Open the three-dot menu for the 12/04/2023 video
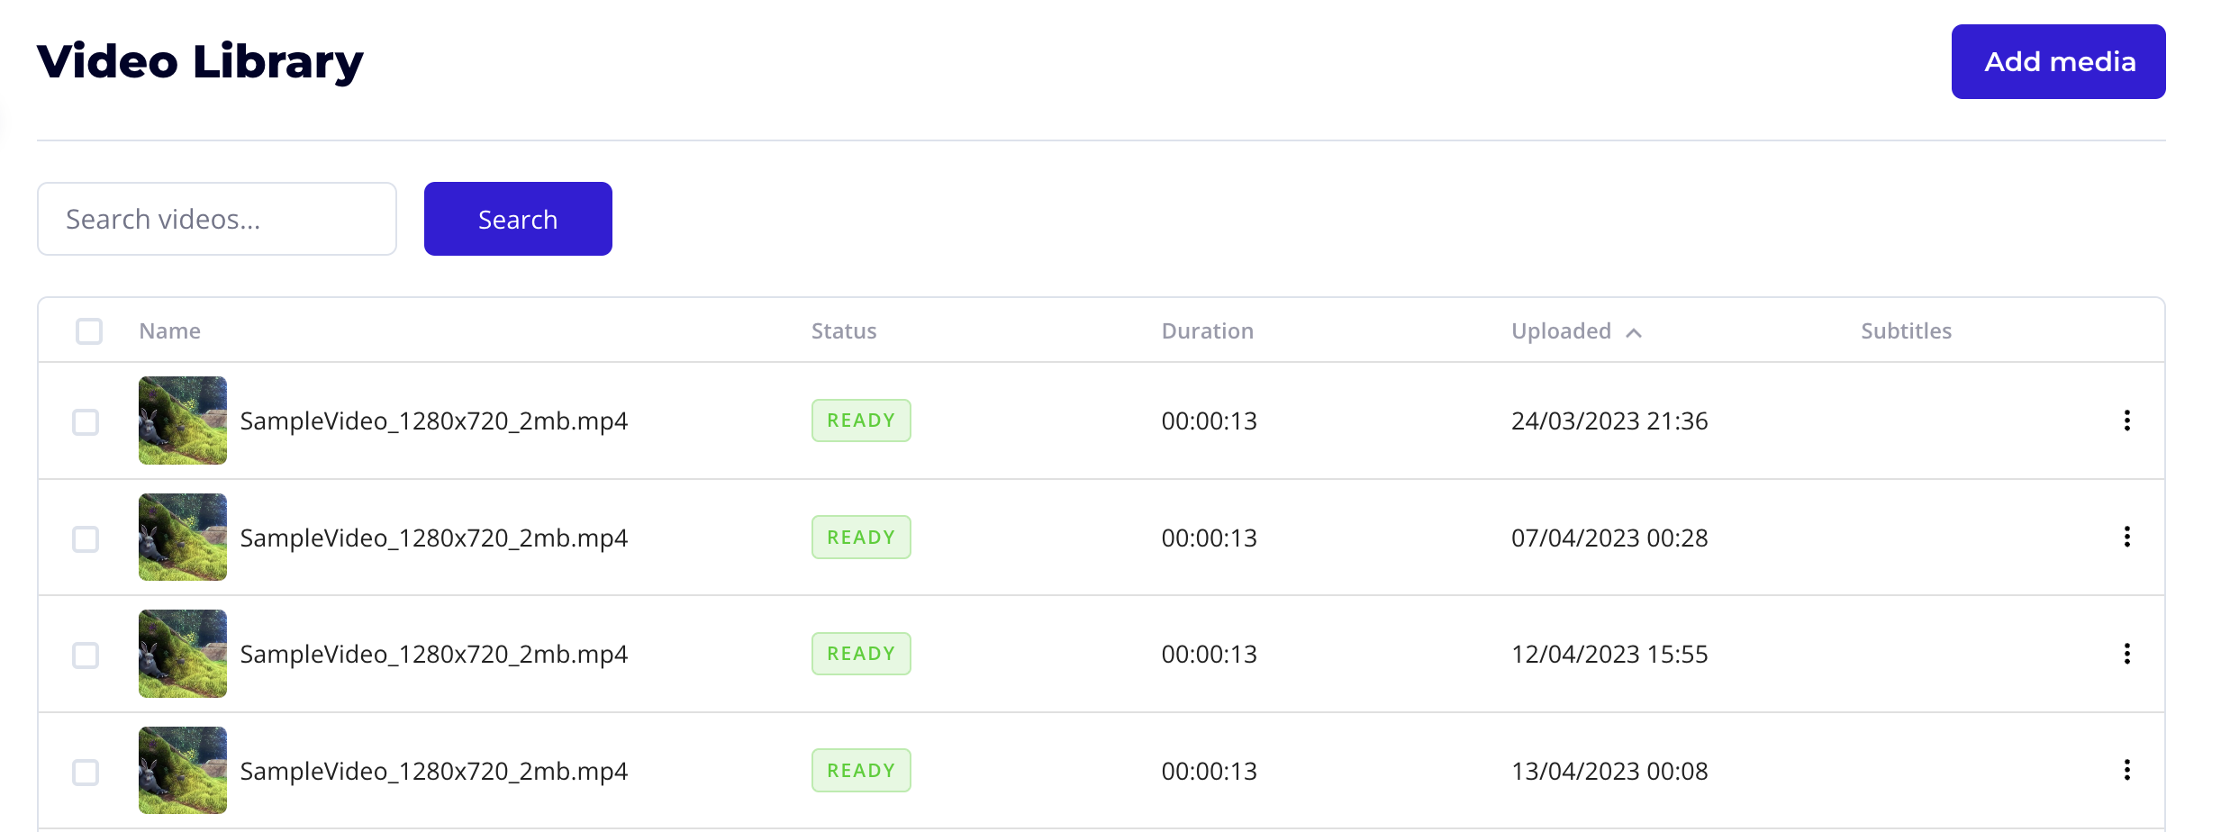 2126,654
